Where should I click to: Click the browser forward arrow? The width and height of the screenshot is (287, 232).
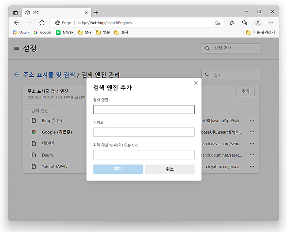point(29,22)
